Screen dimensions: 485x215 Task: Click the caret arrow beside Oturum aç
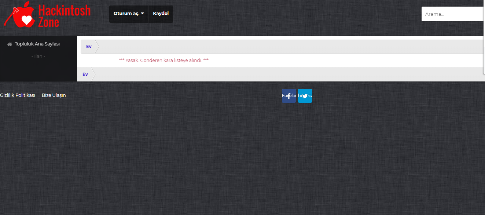(142, 14)
